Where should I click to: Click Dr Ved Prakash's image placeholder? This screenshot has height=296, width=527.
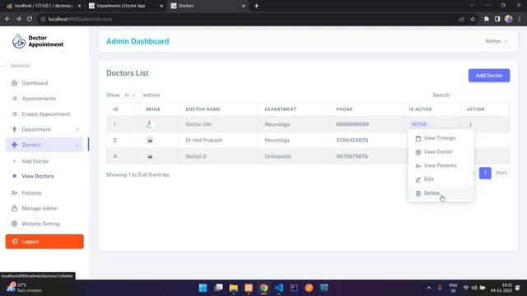(x=150, y=141)
